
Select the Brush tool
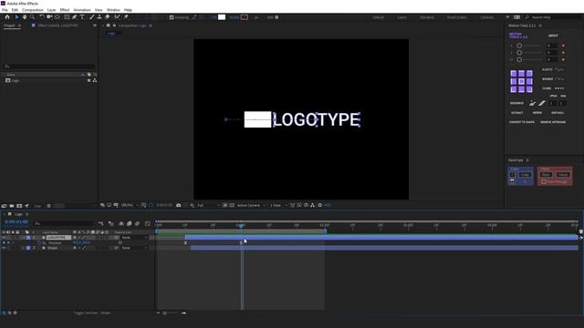tap(91, 17)
